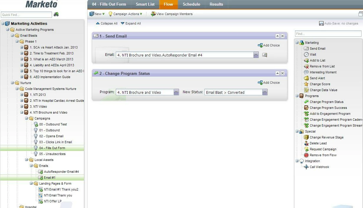
Task: Click the Marketing Activities root node
Action: [x=29, y=23]
